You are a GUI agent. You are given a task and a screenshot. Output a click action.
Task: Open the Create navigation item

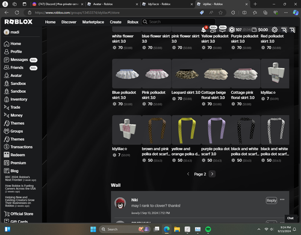(116, 22)
